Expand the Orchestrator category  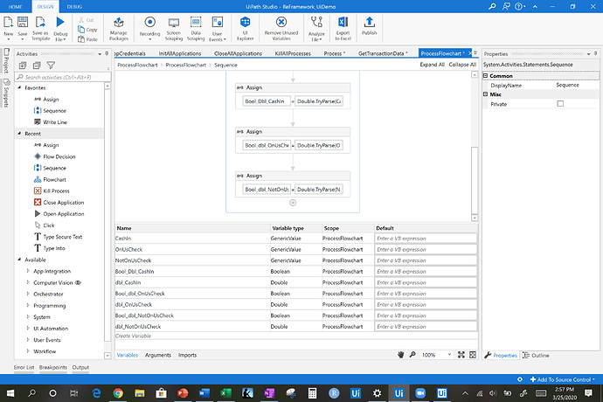pos(28,294)
